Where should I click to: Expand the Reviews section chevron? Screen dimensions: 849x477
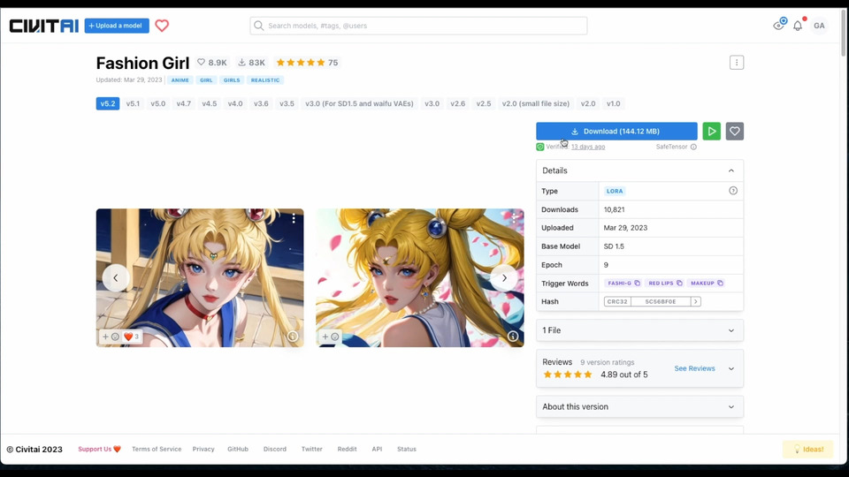pyautogui.click(x=731, y=368)
